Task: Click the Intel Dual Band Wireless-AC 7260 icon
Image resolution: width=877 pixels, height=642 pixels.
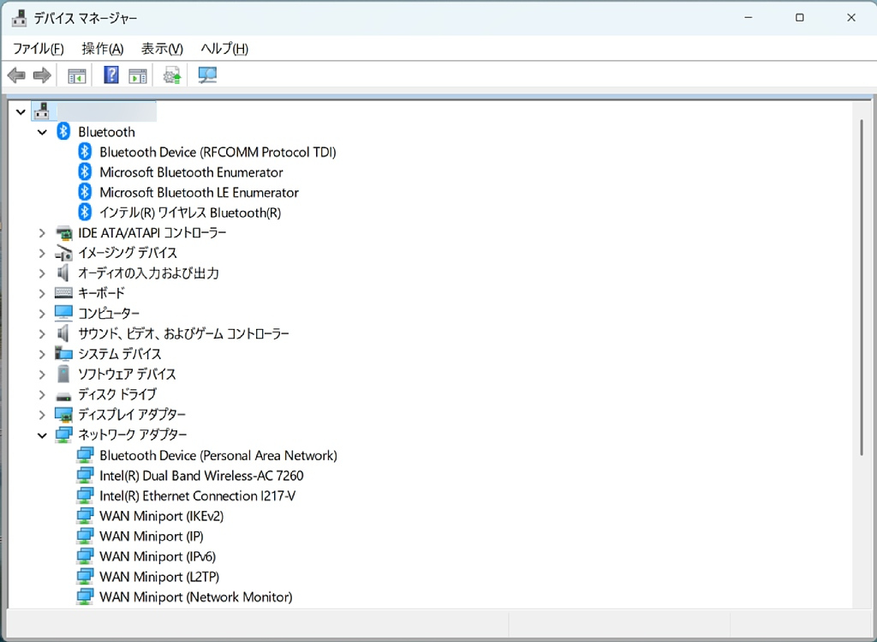Action: (x=85, y=475)
